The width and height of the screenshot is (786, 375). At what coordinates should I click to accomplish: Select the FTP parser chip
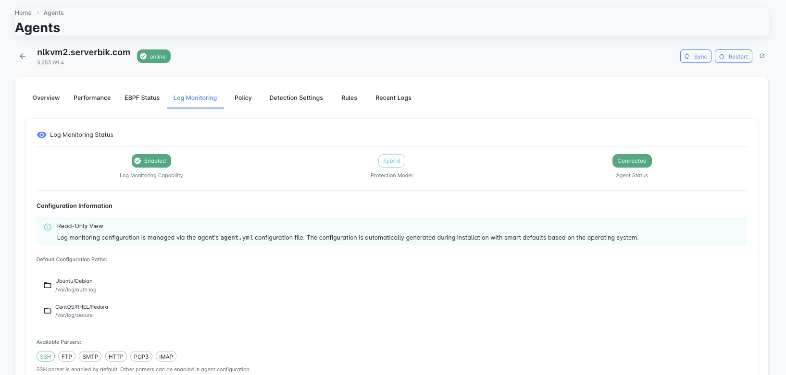point(67,357)
